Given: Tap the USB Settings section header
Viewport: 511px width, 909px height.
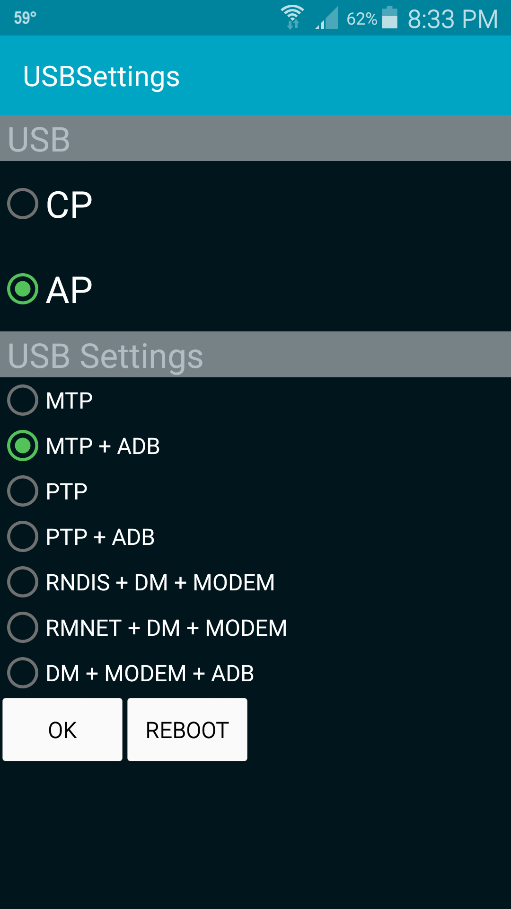Looking at the screenshot, I should coord(106,356).
